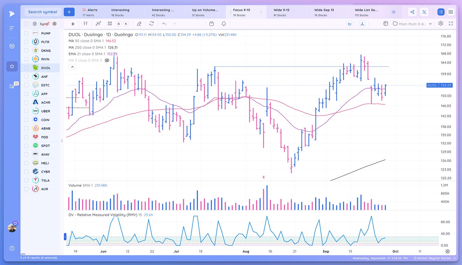This screenshot has height=265, width=462.
Task: Click the bell alert icon
Action: click(x=224, y=23)
